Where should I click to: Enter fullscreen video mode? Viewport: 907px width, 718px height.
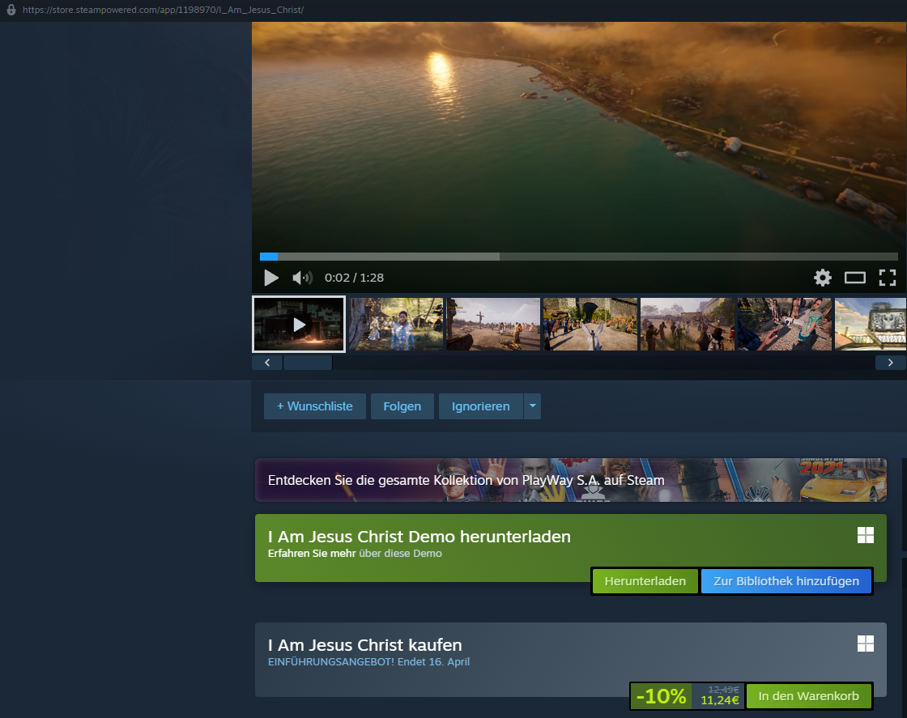click(888, 278)
